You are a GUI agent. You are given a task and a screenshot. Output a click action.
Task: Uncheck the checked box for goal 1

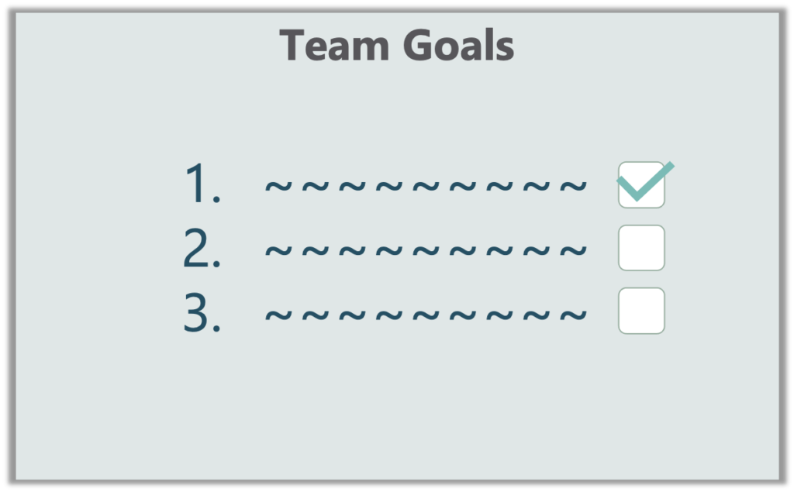(641, 184)
